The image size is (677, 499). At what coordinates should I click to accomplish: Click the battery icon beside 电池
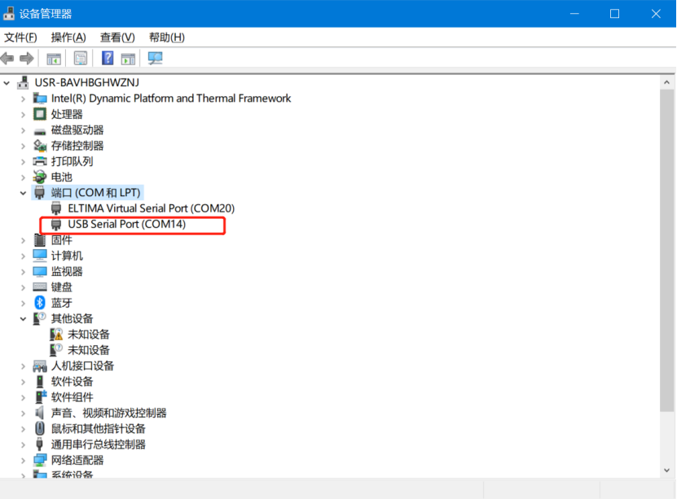tap(40, 177)
